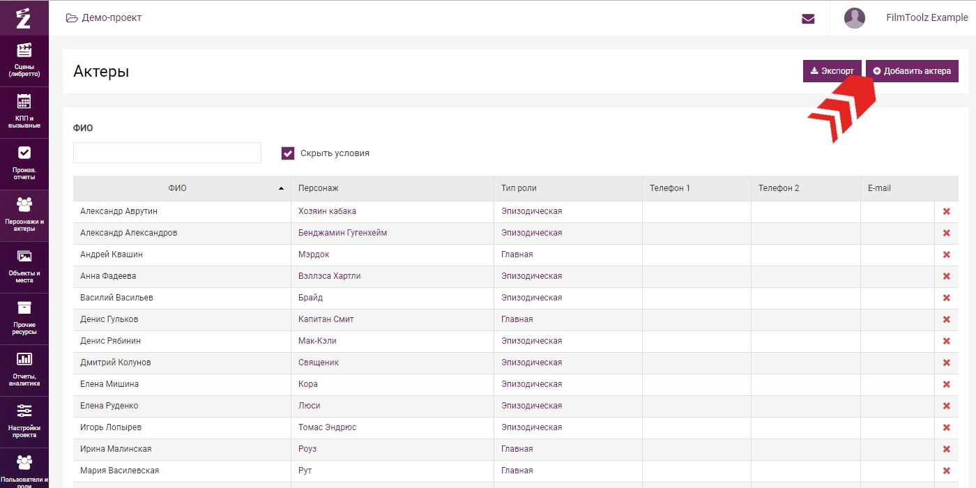This screenshot has height=488, width=976.
Task: Remove Игорь Лопырев from the table
Action: pyautogui.click(x=946, y=427)
